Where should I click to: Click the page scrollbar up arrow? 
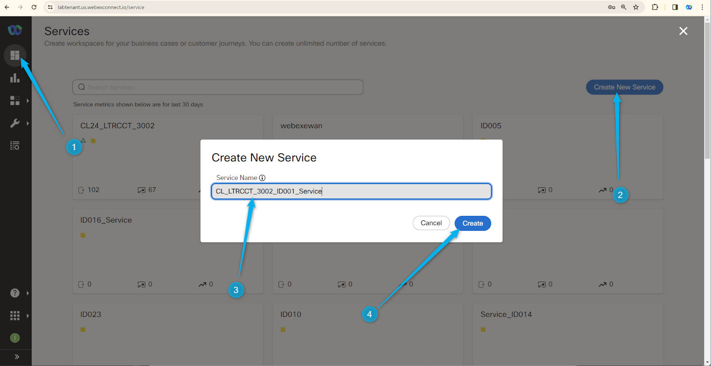pos(707,20)
